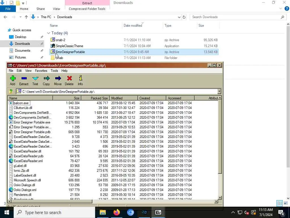The image size is (290, 218).
Task: Open the Edit menu in 7-Zip
Action: click(19, 71)
